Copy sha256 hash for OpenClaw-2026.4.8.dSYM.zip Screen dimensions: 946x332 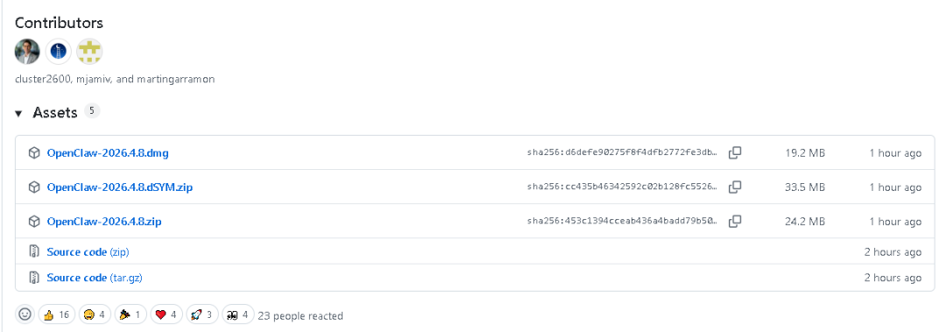pos(734,187)
